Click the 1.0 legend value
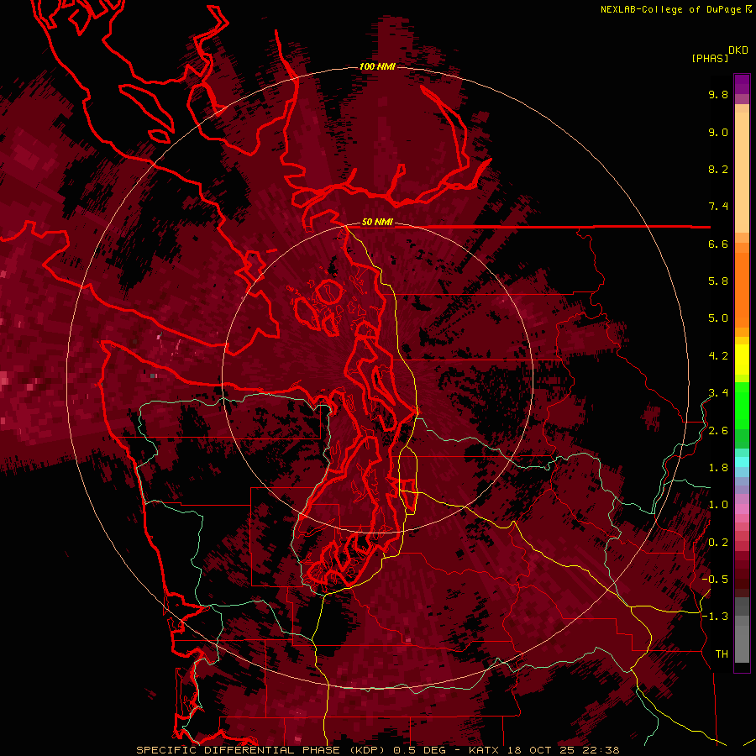 pos(718,505)
